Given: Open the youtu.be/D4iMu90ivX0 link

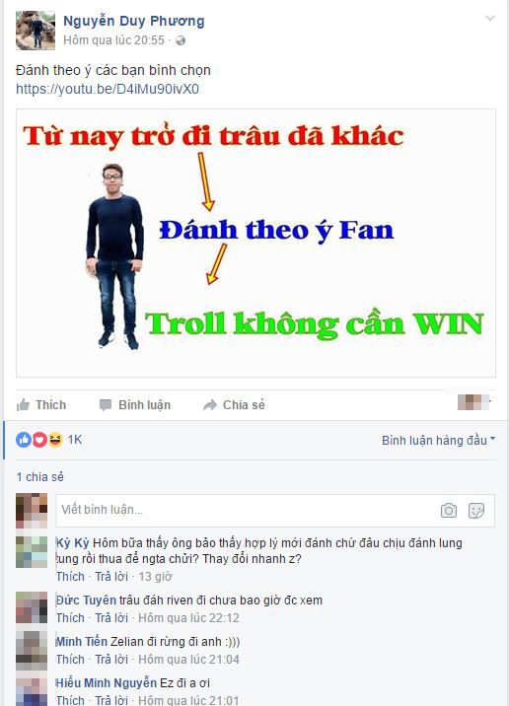Looking at the screenshot, I should point(108,89).
